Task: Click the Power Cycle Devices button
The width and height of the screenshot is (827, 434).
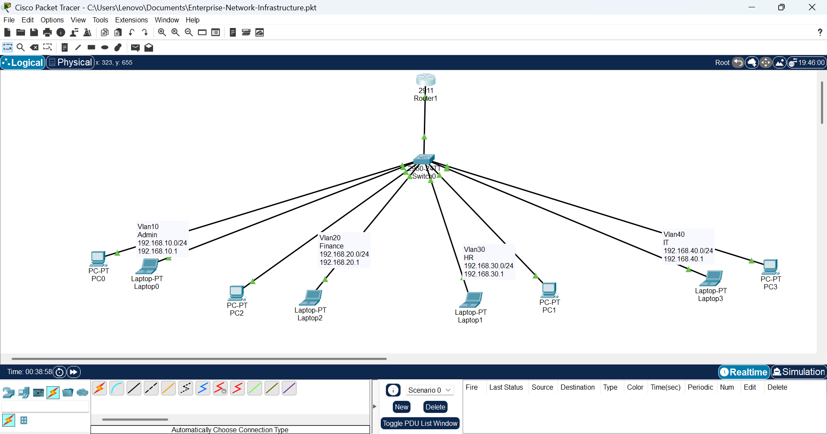Action: click(x=60, y=372)
